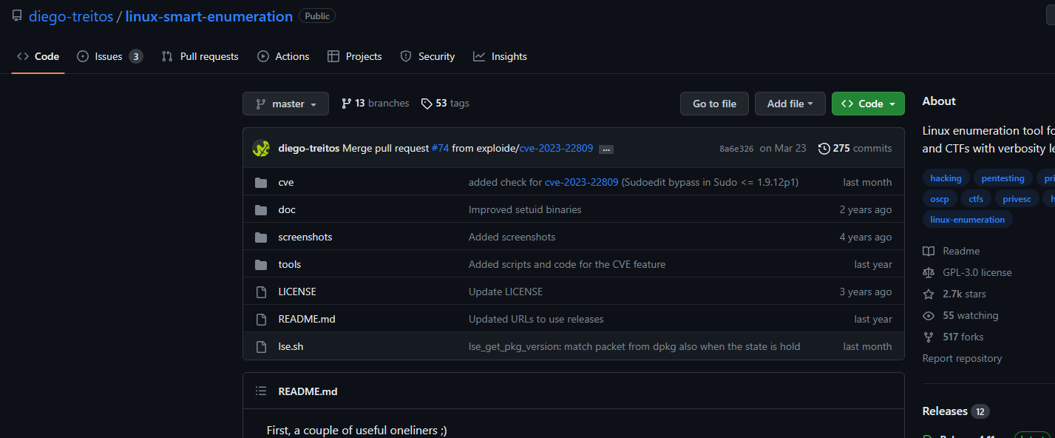Image resolution: width=1055 pixels, height=438 pixels.
Task: Click the repository icon beside owner name
Action: tap(17, 16)
